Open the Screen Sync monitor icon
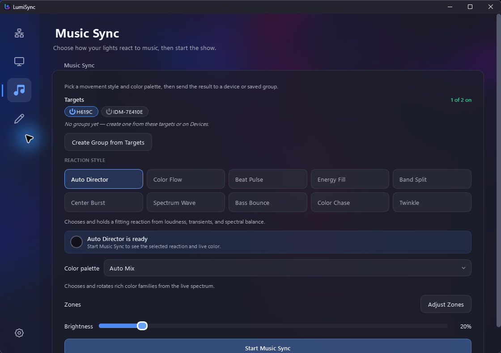Image resolution: width=501 pixels, height=353 pixels. pos(19,62)
